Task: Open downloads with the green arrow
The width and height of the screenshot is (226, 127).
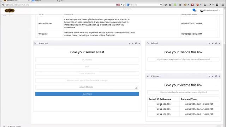Action: pyautogui.click(x=175, y=5)
